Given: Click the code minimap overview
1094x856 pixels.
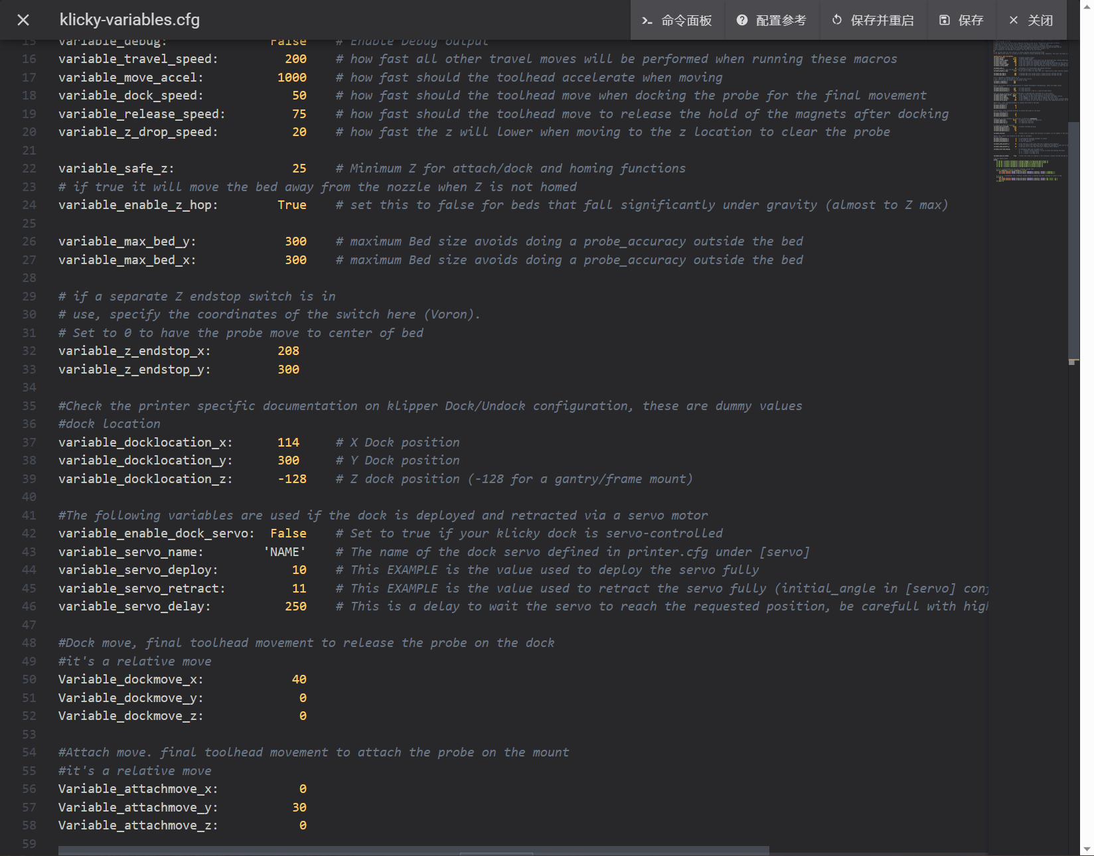Looking at the screenshot, I should (1030, 111).
